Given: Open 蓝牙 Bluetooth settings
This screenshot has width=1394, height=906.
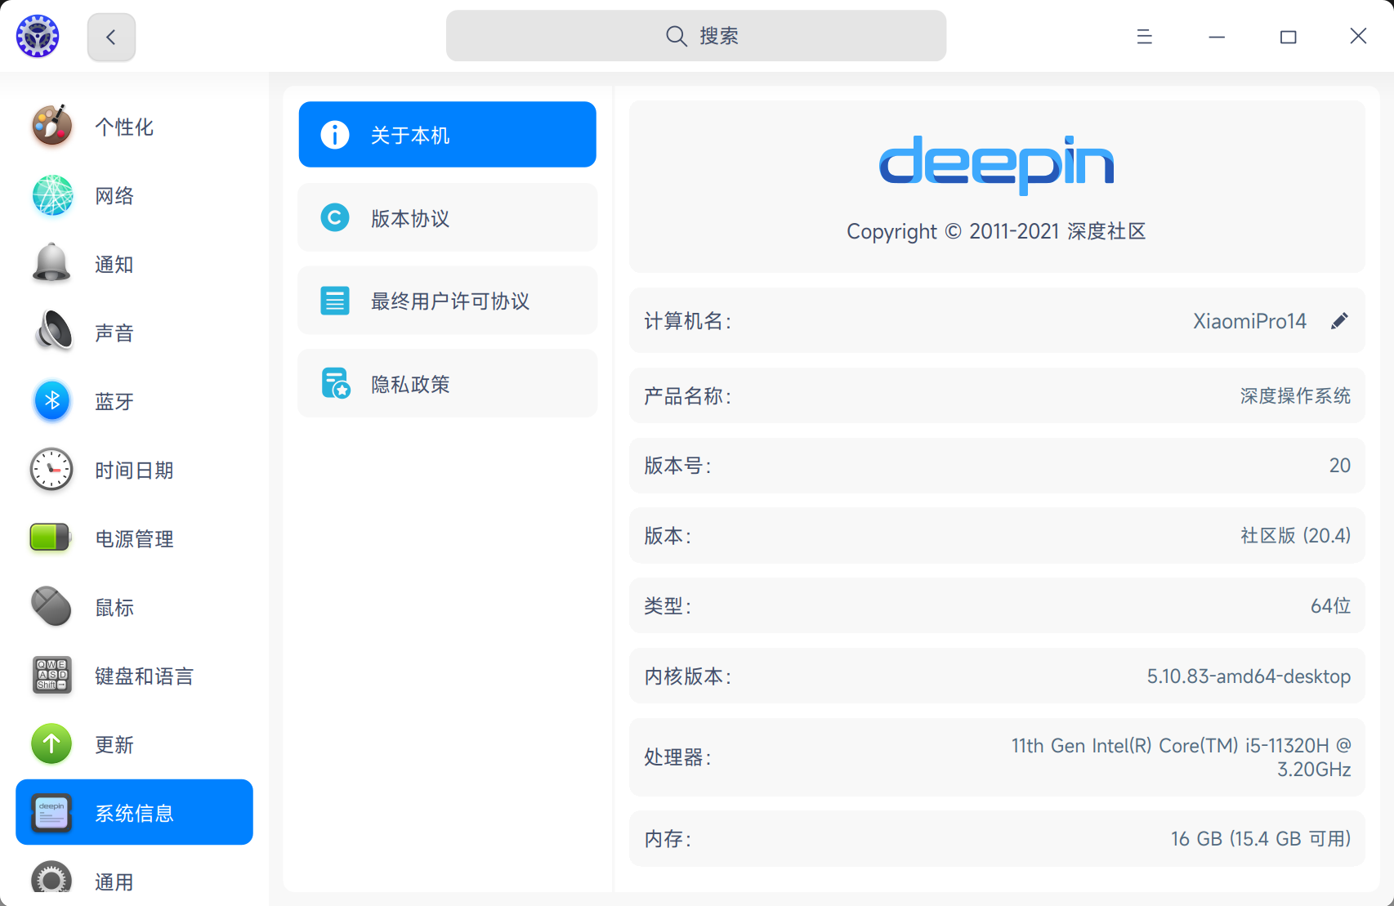Looking at the screenshot, I should tap(114, 401).
